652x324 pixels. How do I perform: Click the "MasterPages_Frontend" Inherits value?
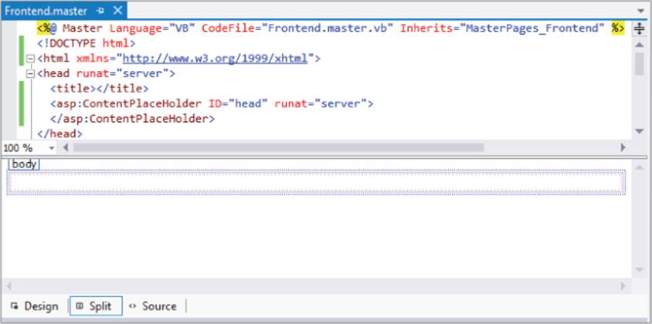coord(531,29)
